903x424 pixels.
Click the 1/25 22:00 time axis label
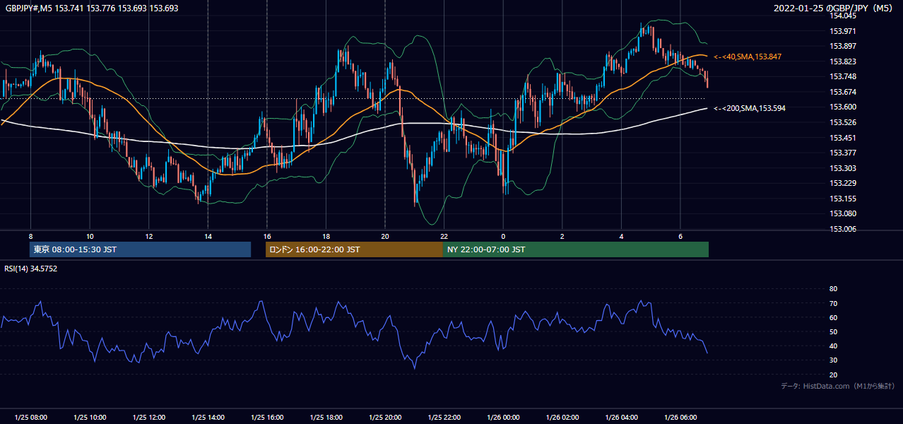444,418
